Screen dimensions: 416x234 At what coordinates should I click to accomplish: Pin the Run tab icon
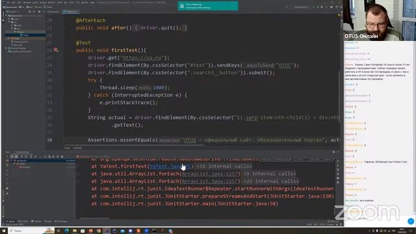coord(7,194)
